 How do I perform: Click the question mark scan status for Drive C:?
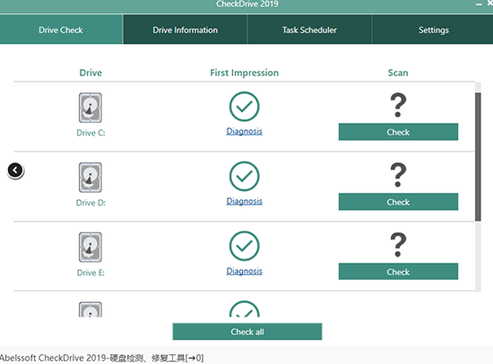pos(398,105)
